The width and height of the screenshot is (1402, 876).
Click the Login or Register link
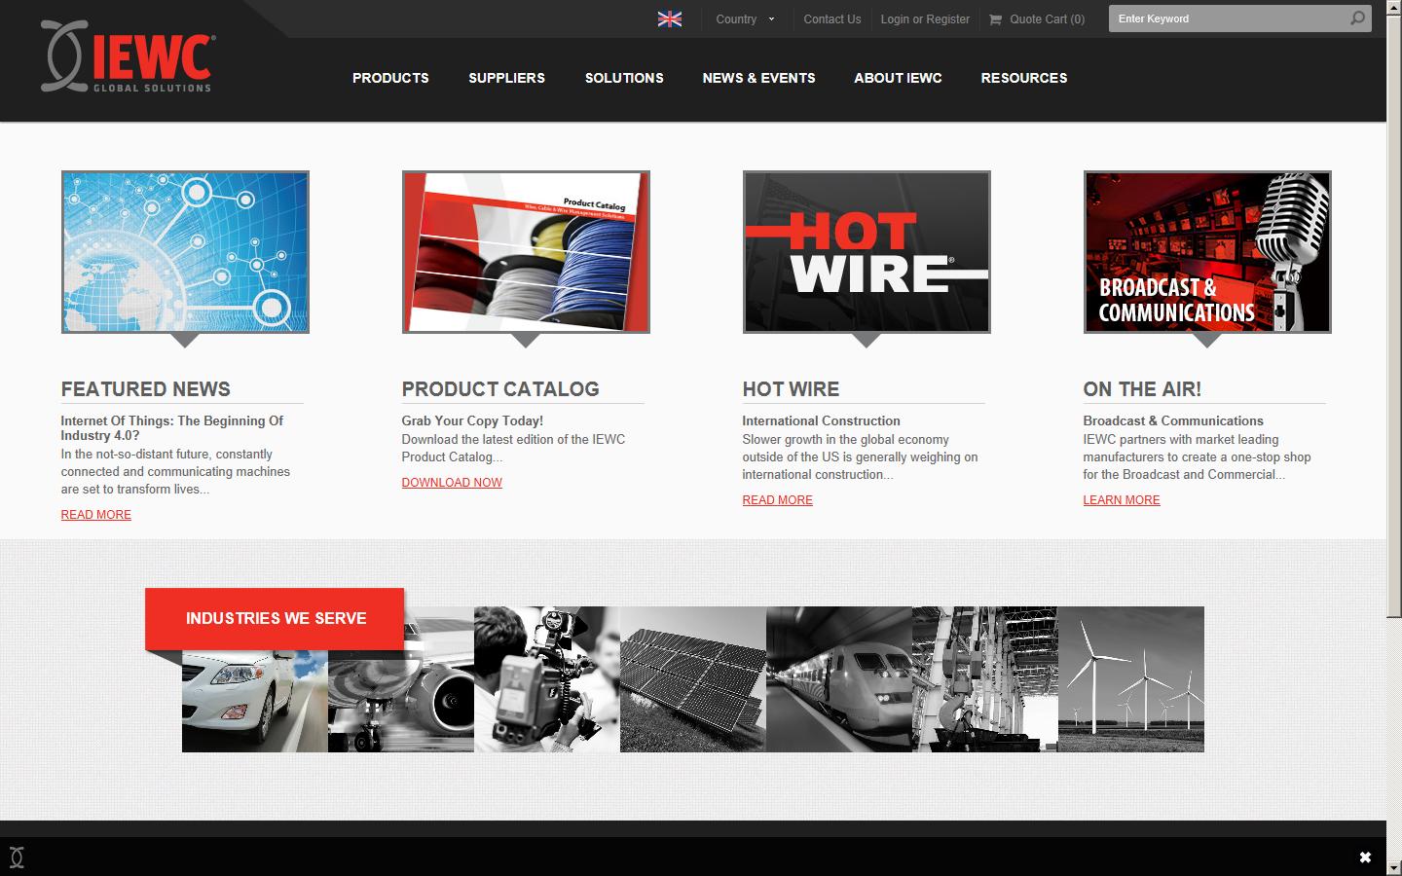[924, 18]
